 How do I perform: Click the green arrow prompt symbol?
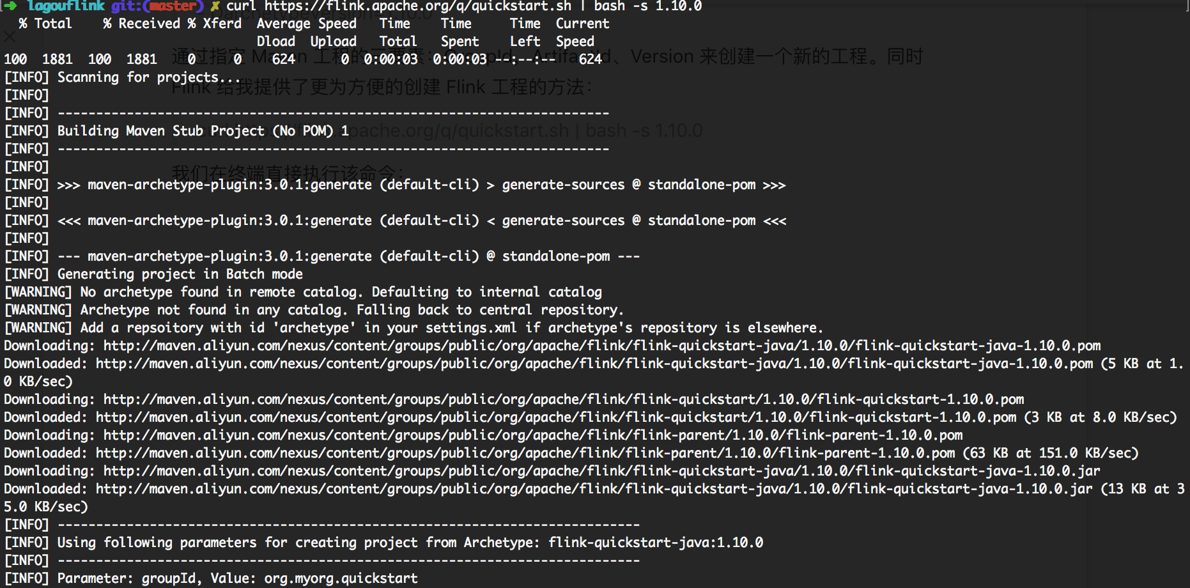pyautogui.click(x=11, y=6)
